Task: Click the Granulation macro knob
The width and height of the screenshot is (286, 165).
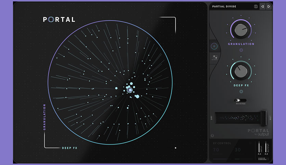Action: tap(241, 30)
